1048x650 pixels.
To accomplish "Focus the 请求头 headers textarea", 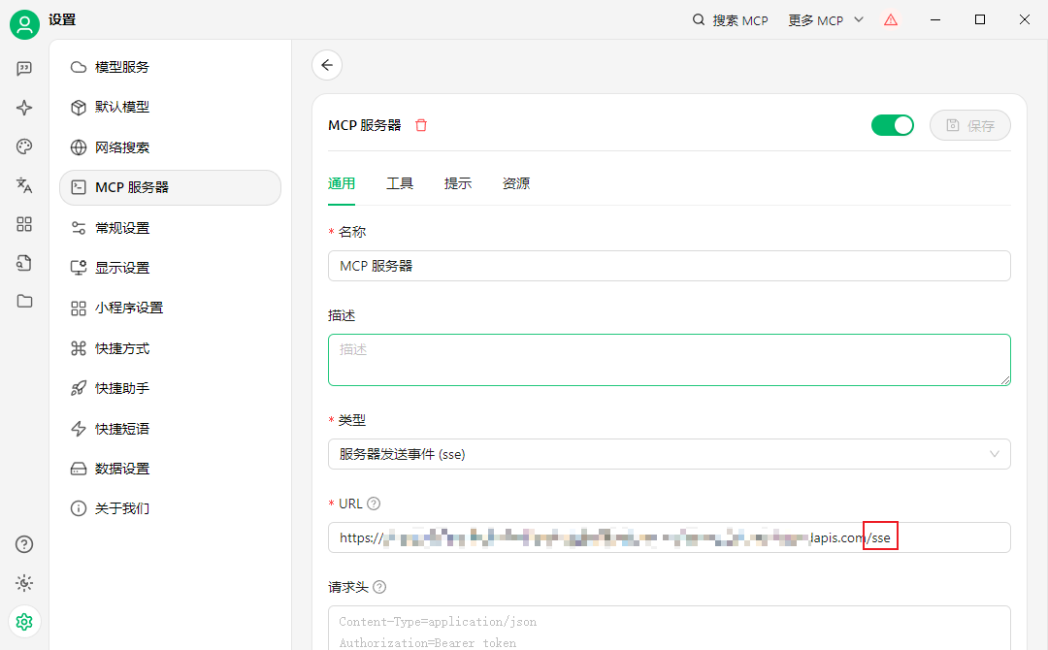I will pyautogui.click(x=669, y=628).
